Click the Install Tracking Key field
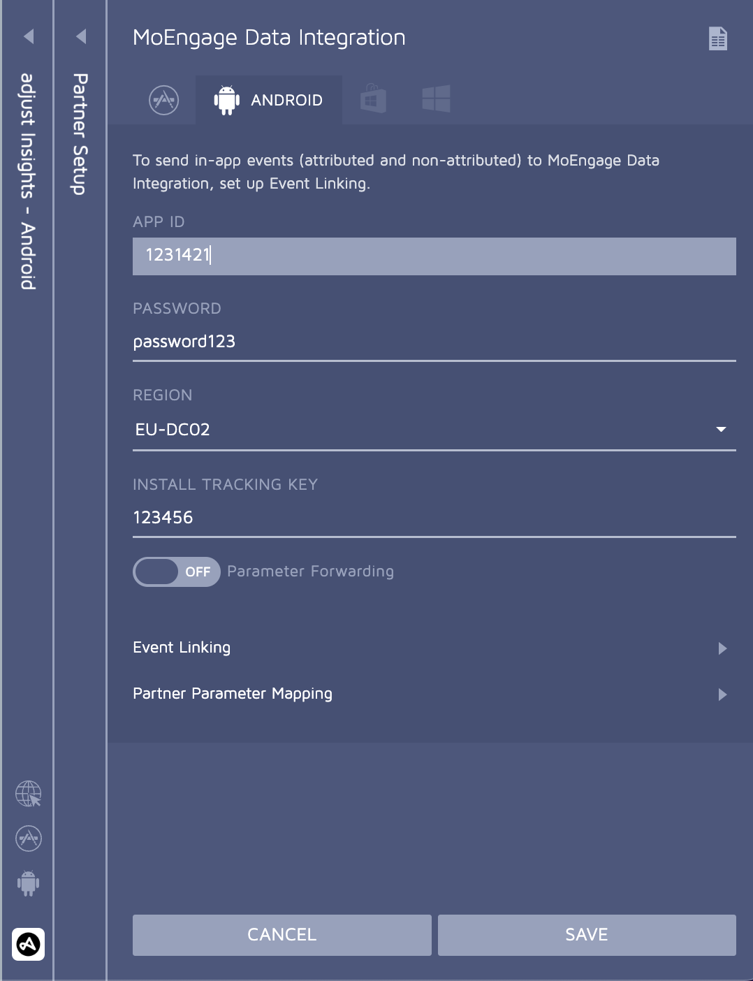This screenshot has width=753, height=981. pyautogui.click(x=434, y=518)
